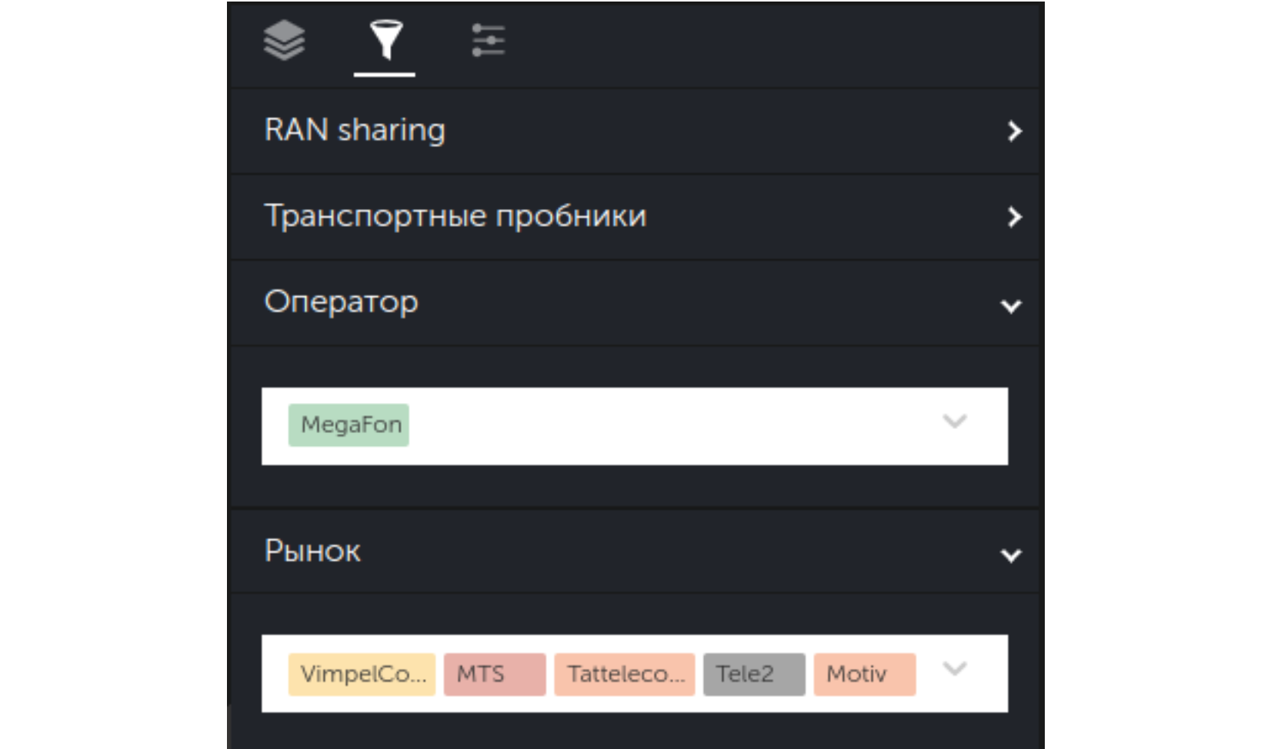
Task: Click the MegaFon operator tag
Action: pos(349,425)
